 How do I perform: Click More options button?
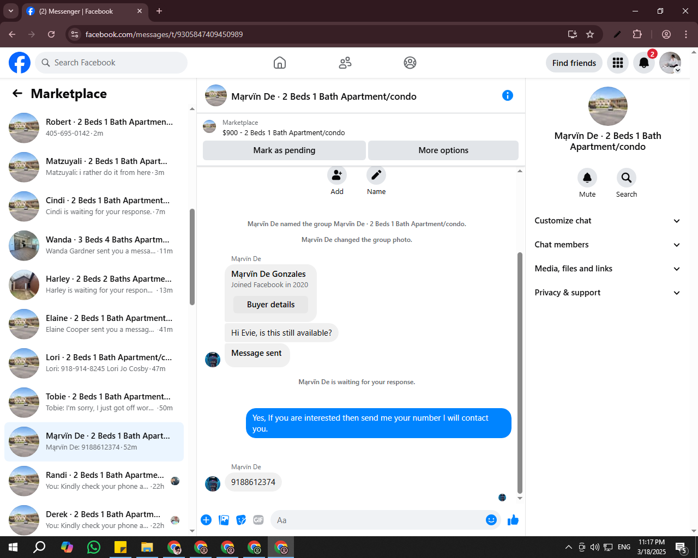coord(443,150)
